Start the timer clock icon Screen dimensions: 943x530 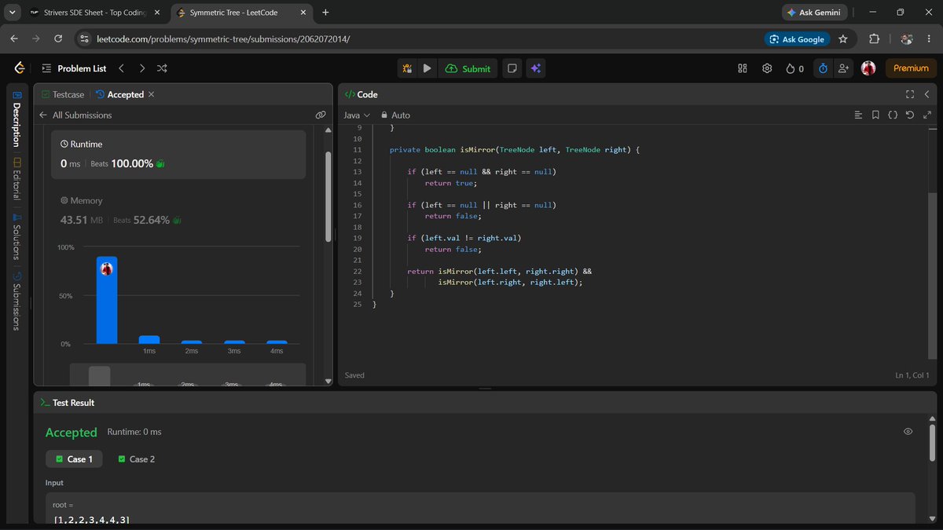click(x=823, y=68)
